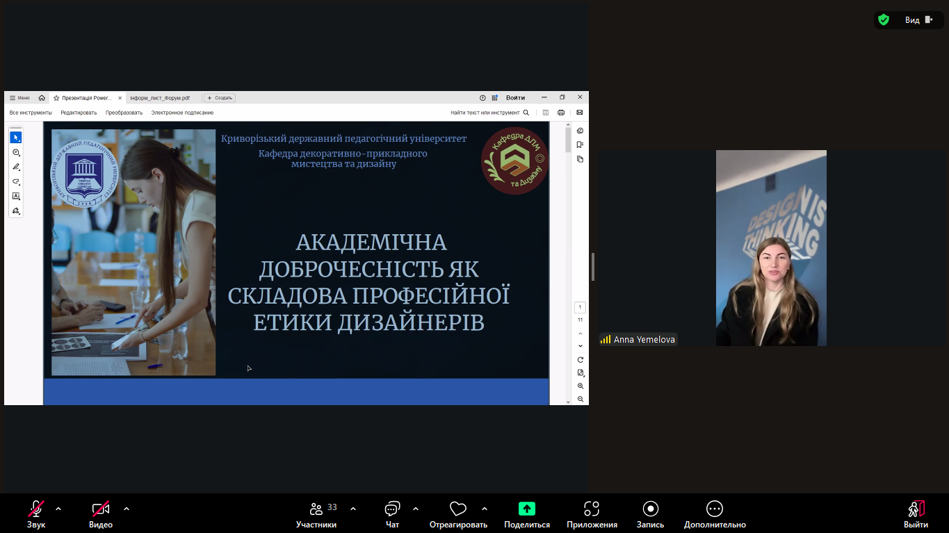Screen dimensions: 949x533
Task: Click the page number field showing 1
Action: point(580,307)
